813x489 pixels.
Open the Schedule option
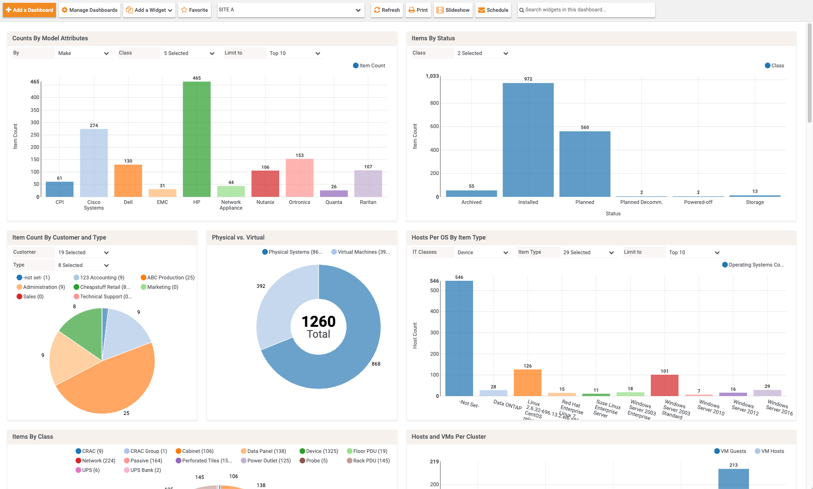[x=493, y=10]
